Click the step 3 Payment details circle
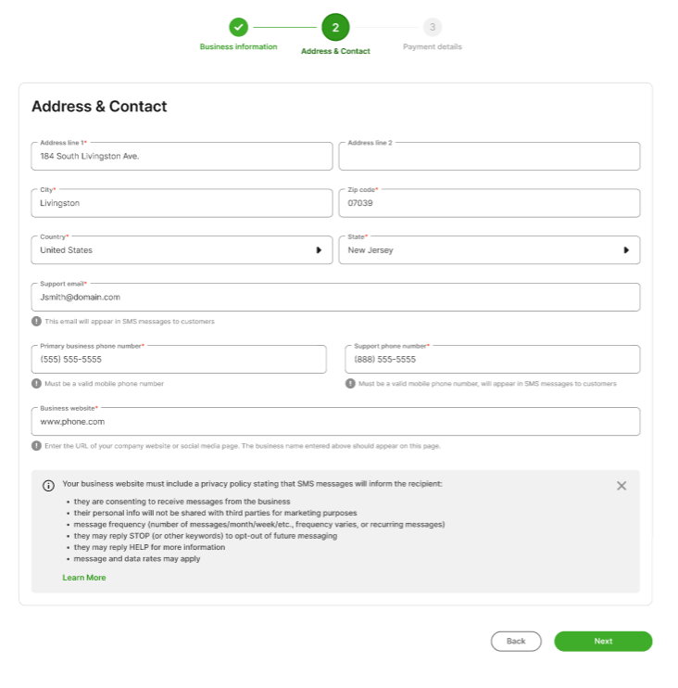 click(433, 27)
